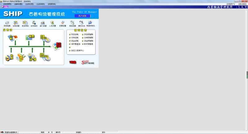Open the 存货档案 toolbar icon

7,23
